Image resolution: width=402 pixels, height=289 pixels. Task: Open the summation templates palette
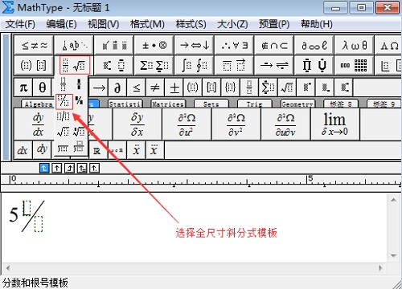pos(154,65)
